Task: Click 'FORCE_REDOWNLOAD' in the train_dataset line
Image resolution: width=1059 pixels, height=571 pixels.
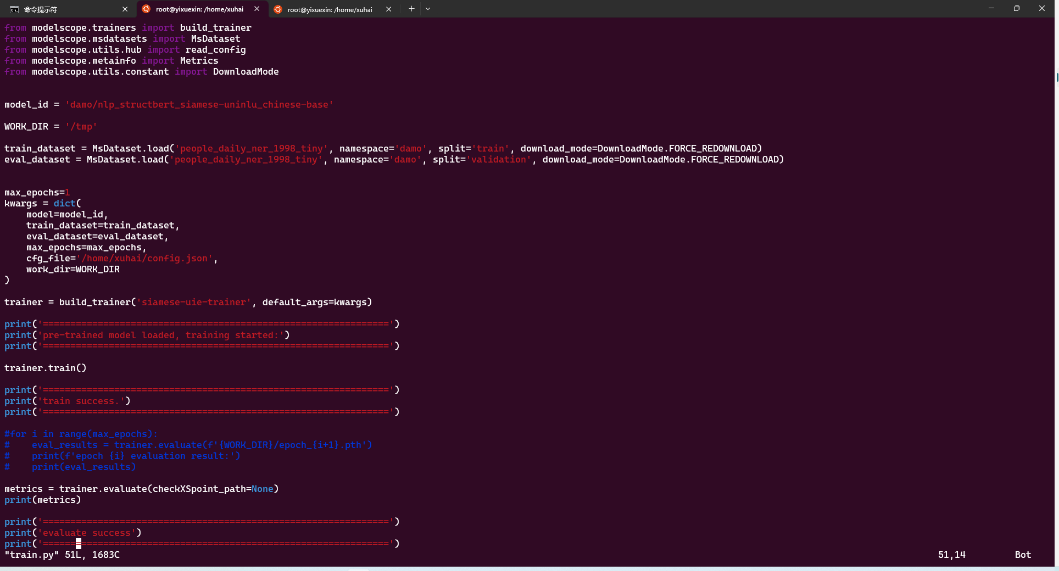Action: tap(713, 148)
